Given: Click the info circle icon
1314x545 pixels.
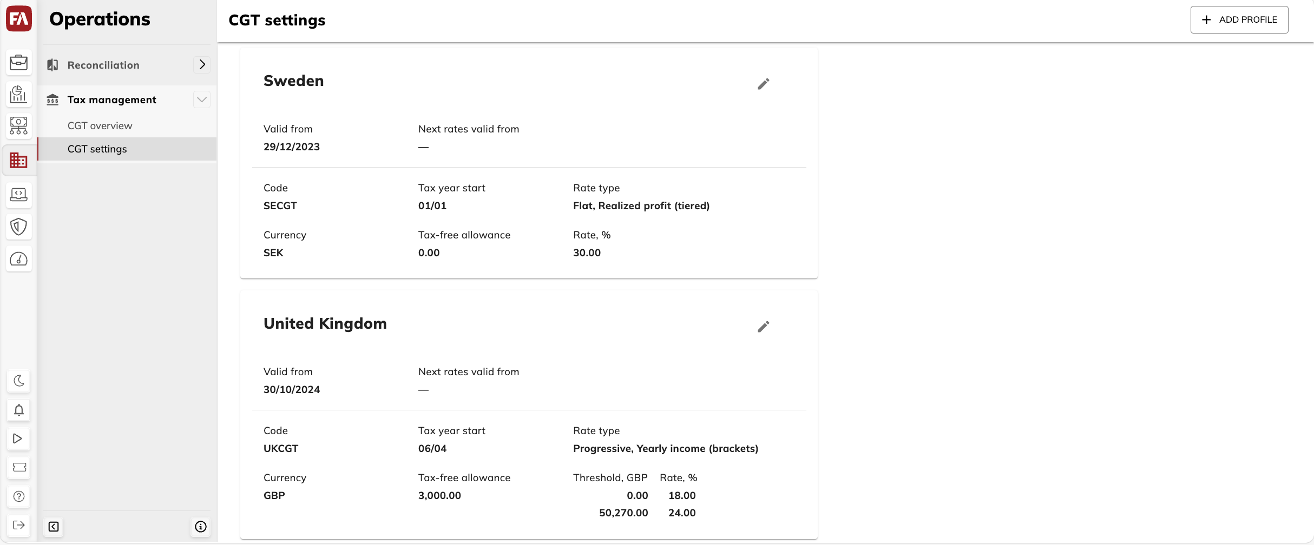Looking at the screenshot, I should click(201, 527).
